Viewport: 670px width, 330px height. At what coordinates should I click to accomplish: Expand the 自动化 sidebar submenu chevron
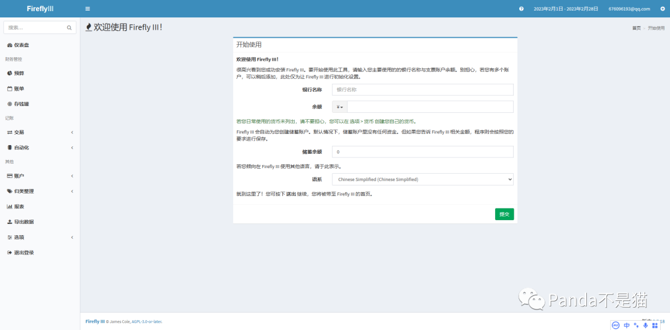point(72,148)
